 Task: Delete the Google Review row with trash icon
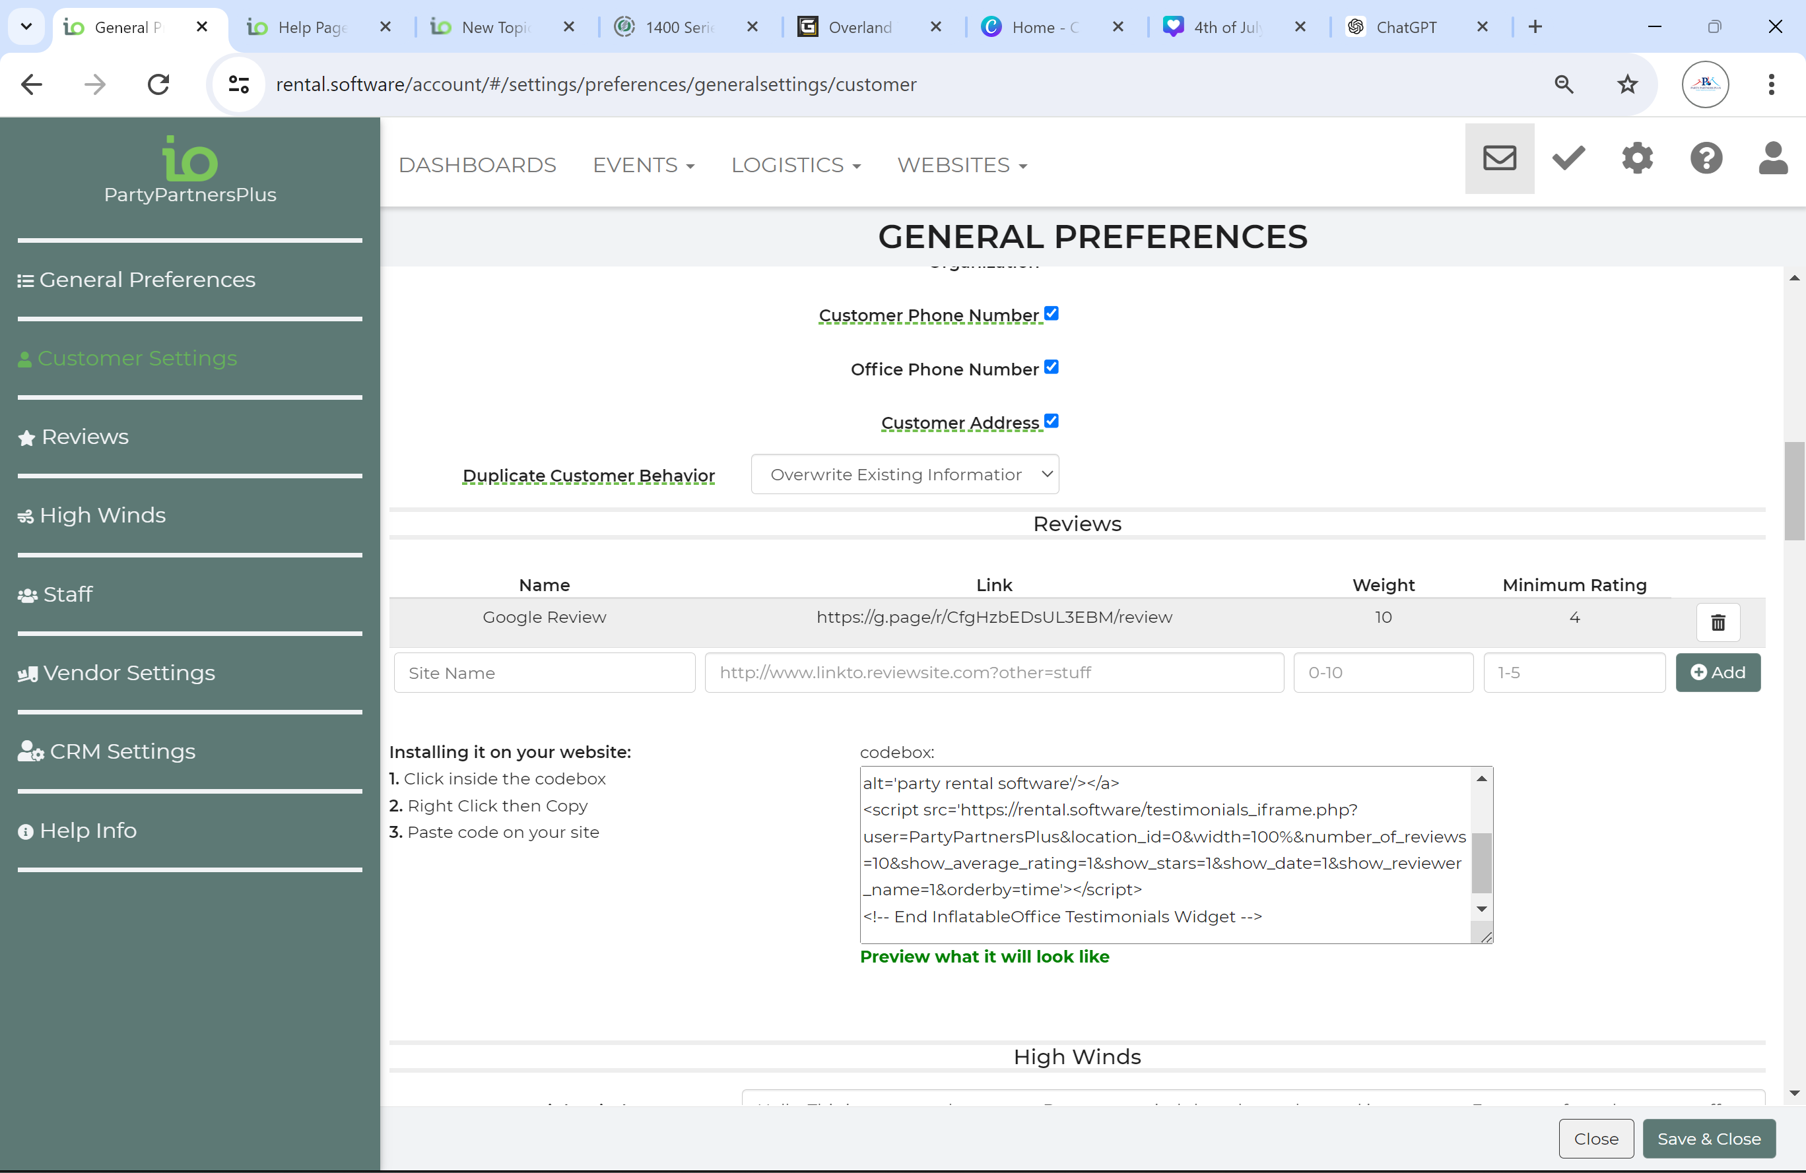pyautogui.click(x=1717, y=623)
